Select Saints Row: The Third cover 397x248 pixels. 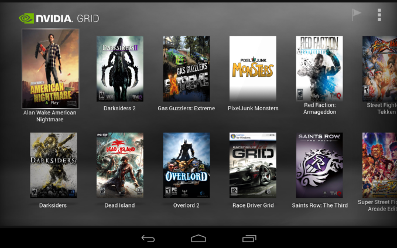click(x=319, y=165)
